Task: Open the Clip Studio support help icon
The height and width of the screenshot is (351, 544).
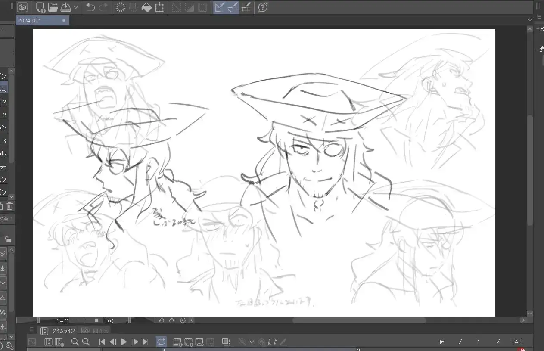Action: pyautogui.click(x=263, y=7)
